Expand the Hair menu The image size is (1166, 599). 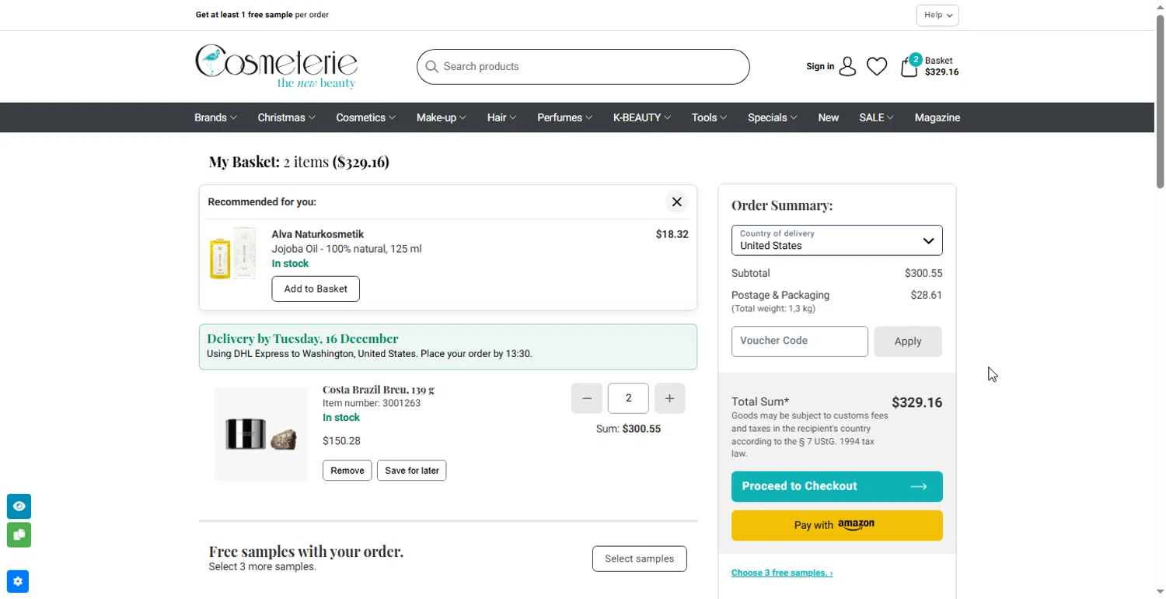click(501, 117)
